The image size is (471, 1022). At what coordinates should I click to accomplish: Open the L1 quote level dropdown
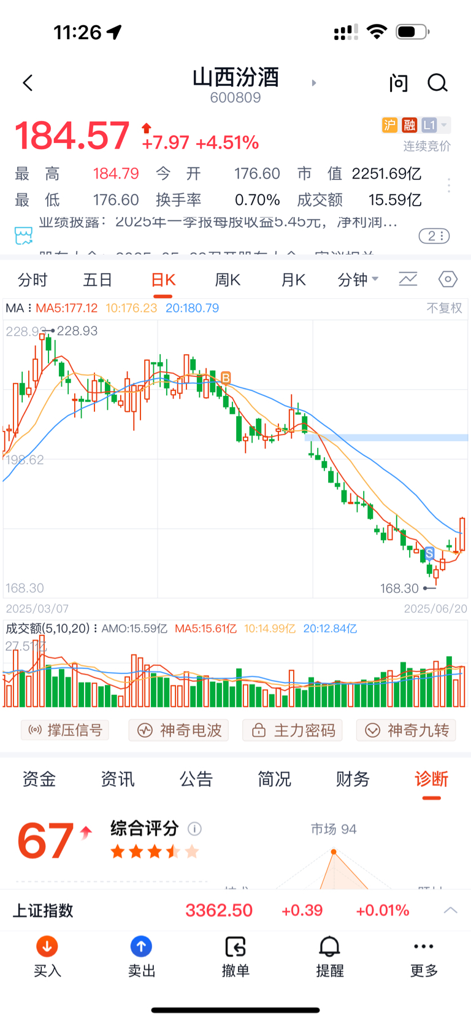435,125
